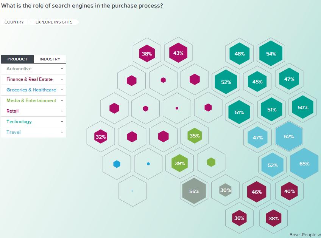
Task: Click the 46% dark red hexagon
Action: tap(257, 192)
